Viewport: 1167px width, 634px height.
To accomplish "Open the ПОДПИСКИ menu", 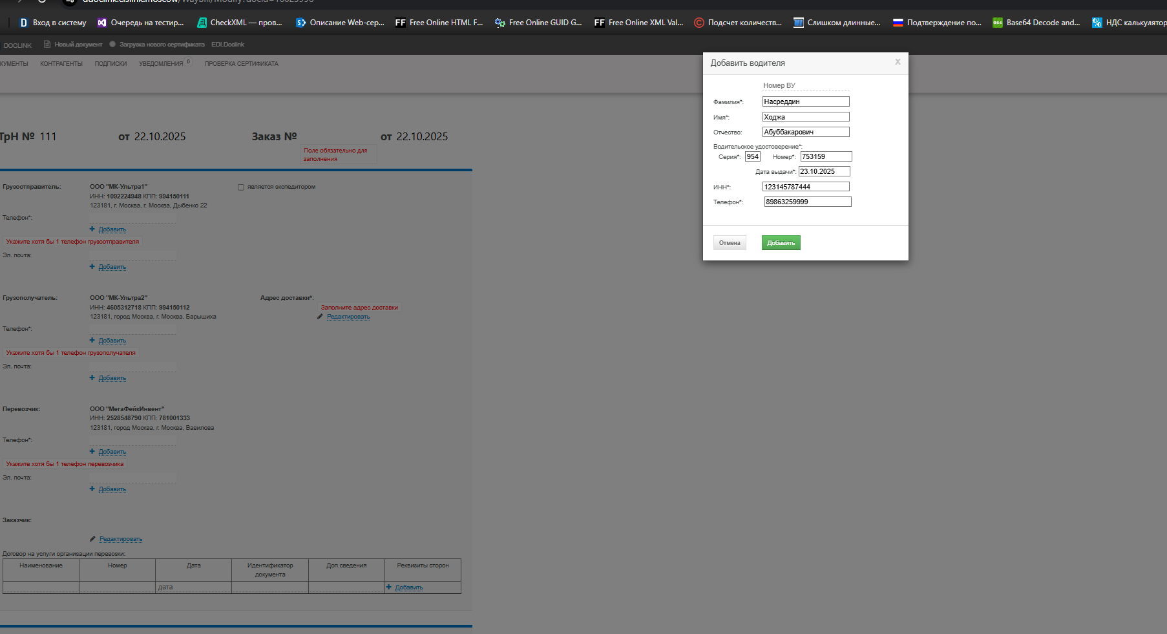I will [110, 64].
